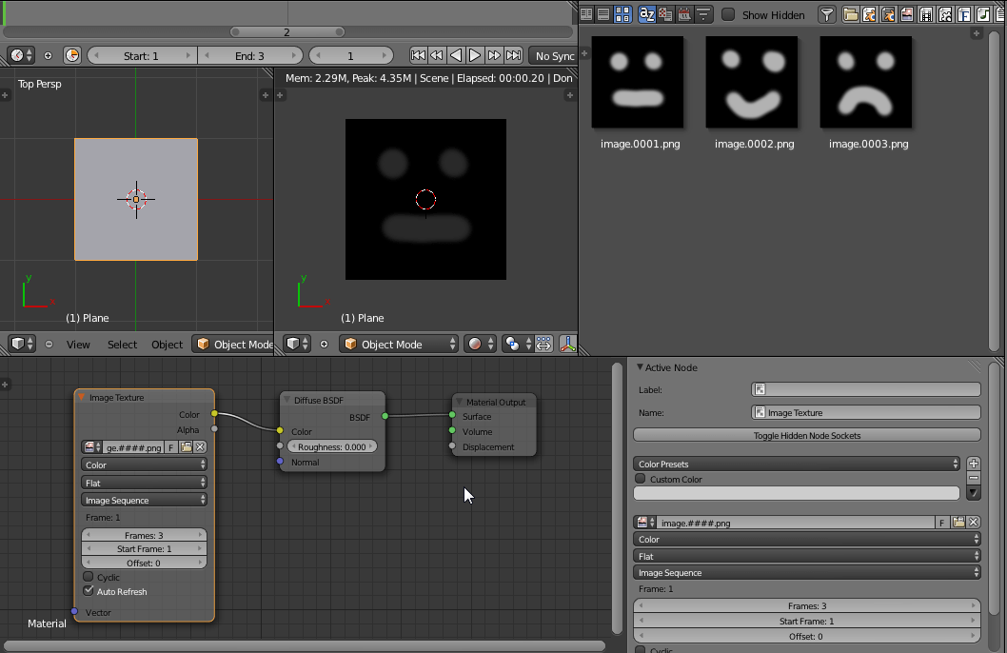The height and width of the screenshot is (653, 1007).
Task: Disable Auto Refresh in Image Texture node
Action: pos(89,591)
